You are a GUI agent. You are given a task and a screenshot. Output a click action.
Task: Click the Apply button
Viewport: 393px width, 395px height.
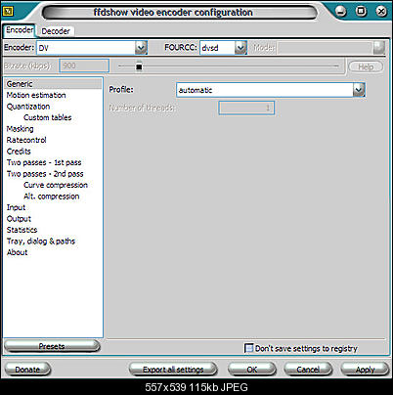click(365, 370)
